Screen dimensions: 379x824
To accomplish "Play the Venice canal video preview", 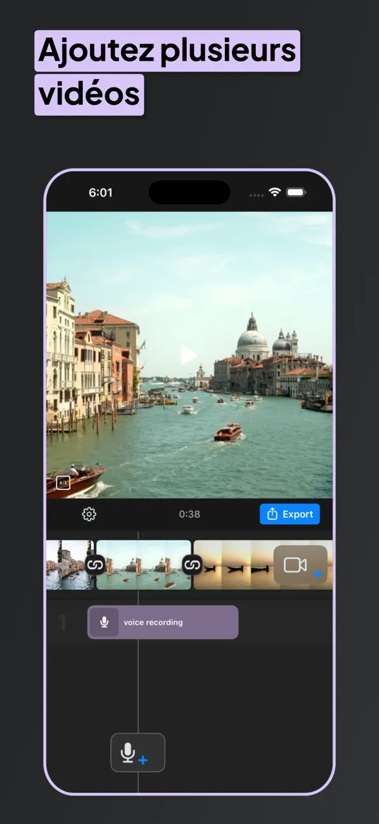I will tap(188, 355).
